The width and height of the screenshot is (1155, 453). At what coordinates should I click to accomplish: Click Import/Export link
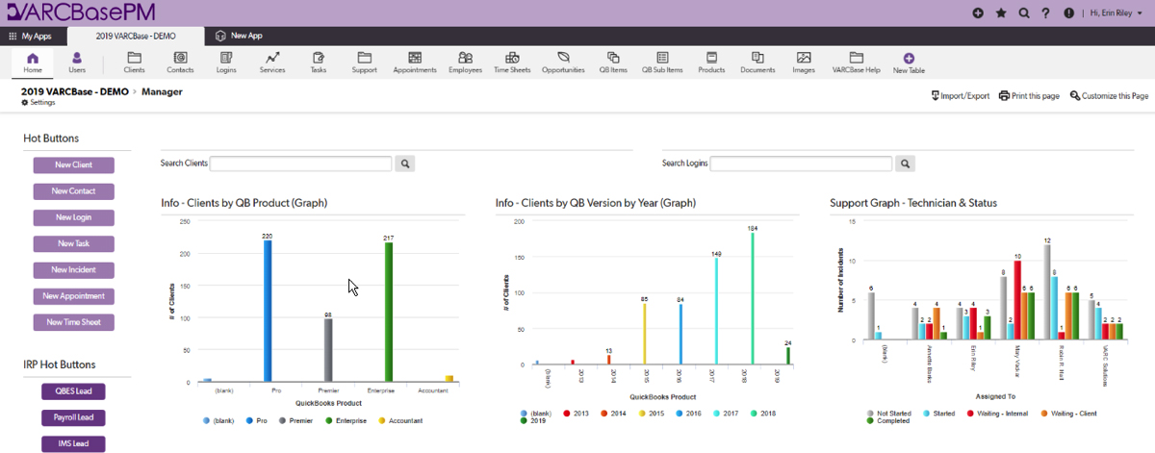[x=961, y=96]
